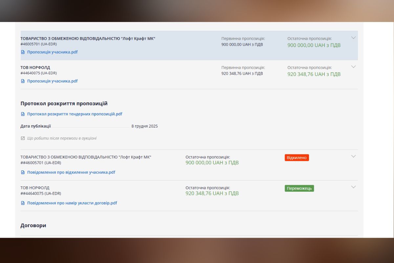Open Лофт Крафт МК's Пропозиція учасника.pdf
The image size is (394, 263).
coord(53,52)
